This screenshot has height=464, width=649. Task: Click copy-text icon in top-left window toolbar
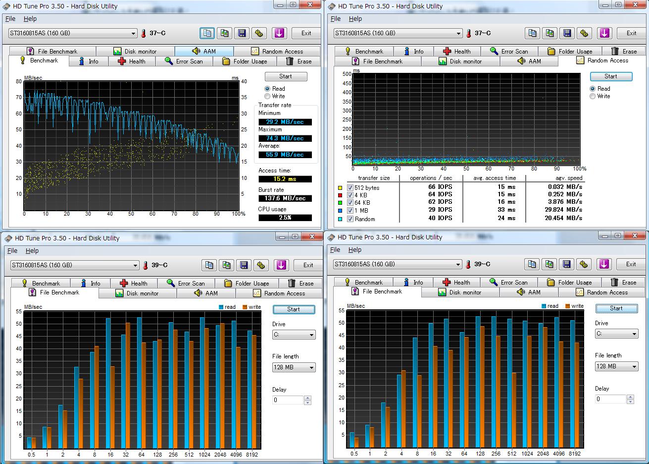coord(207,33)
